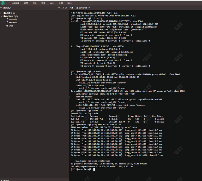Viewport: 202px width, 181px height.
Task: Collapse the DEFAULT (3) folder
Action: click(2, 16)
